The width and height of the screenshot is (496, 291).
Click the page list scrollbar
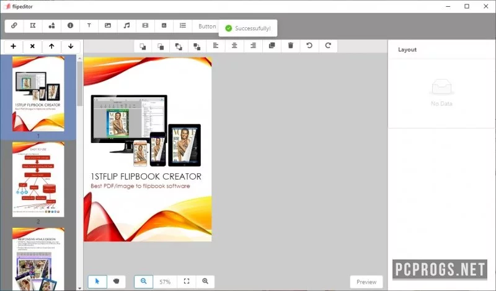tap(79, 84)
